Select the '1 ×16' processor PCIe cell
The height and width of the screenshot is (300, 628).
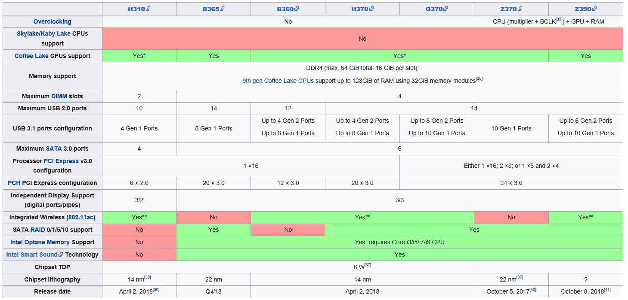(251, 166)
